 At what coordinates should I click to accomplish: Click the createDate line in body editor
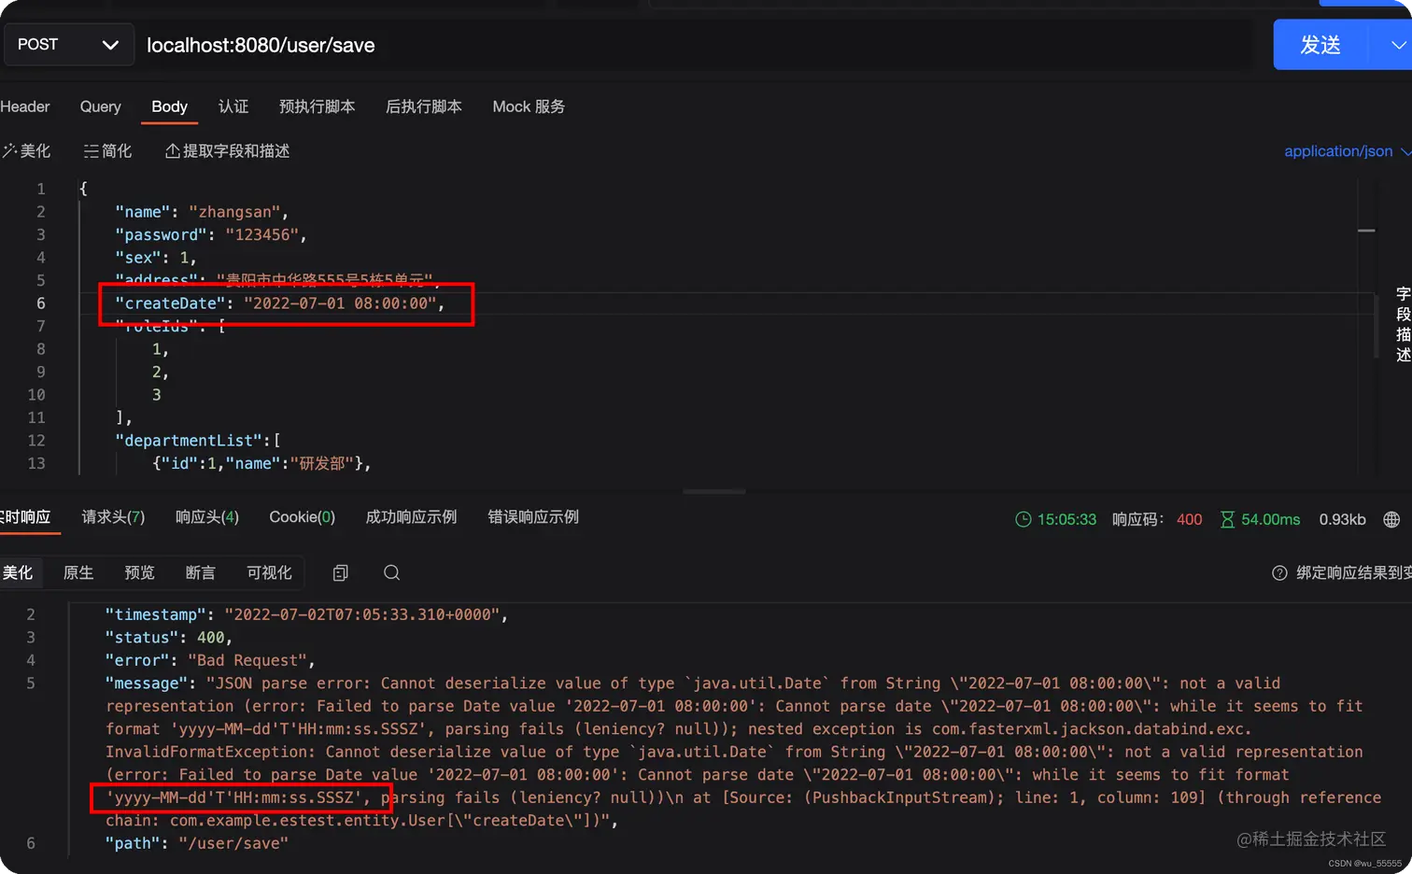(x=279, y=303)
